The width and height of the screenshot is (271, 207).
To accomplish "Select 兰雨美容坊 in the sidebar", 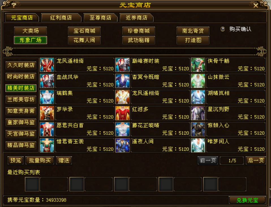I will click(21, 99).
